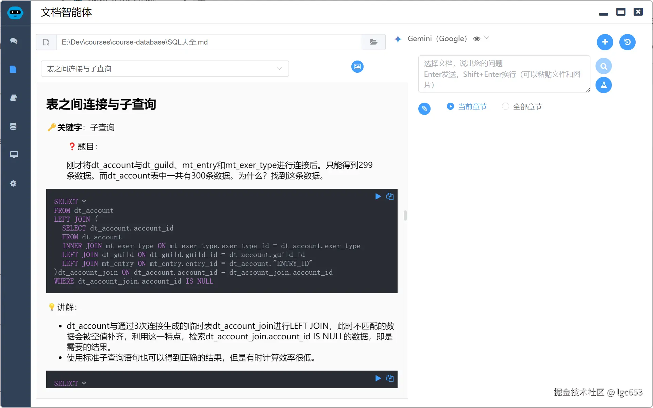Click the plus new conversation button
Screen dimensions: 653x408
tap(605, 42)
